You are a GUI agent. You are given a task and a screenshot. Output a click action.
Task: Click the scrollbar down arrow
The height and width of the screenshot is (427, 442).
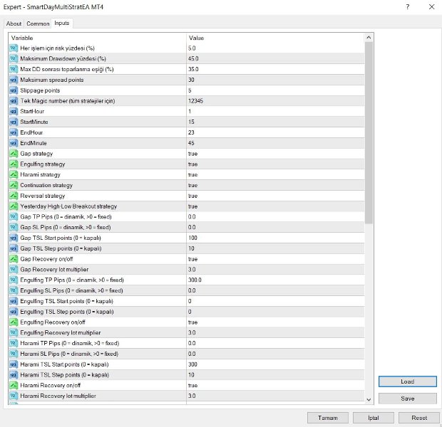pos(369,400)
